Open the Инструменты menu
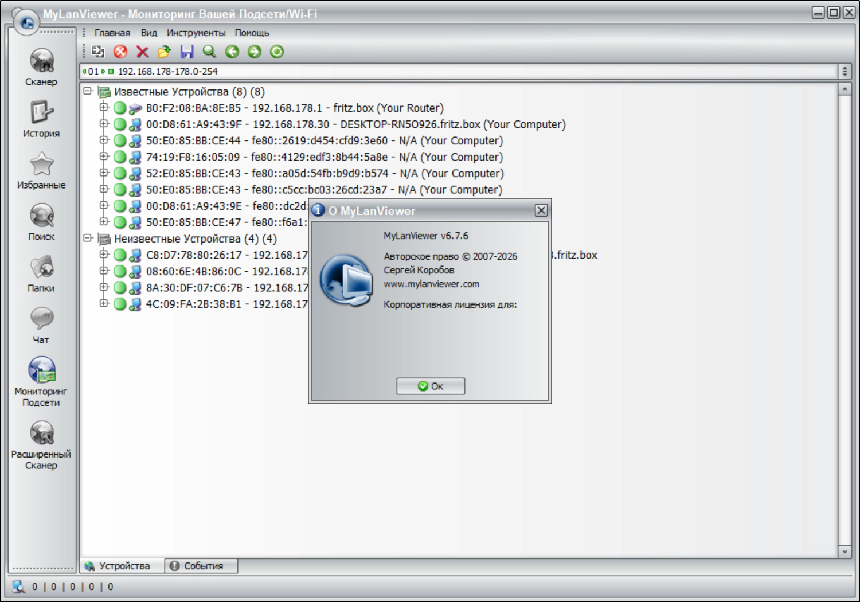Image resolution: width=860 pixels, height=602 pixels. (196, 33)
